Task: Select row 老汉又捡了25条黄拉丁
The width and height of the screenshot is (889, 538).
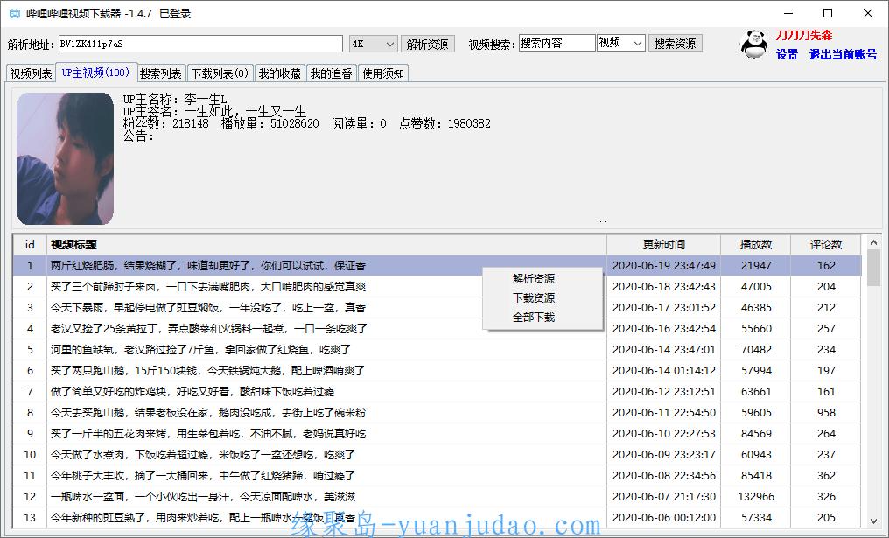Action: click(437, 328)
